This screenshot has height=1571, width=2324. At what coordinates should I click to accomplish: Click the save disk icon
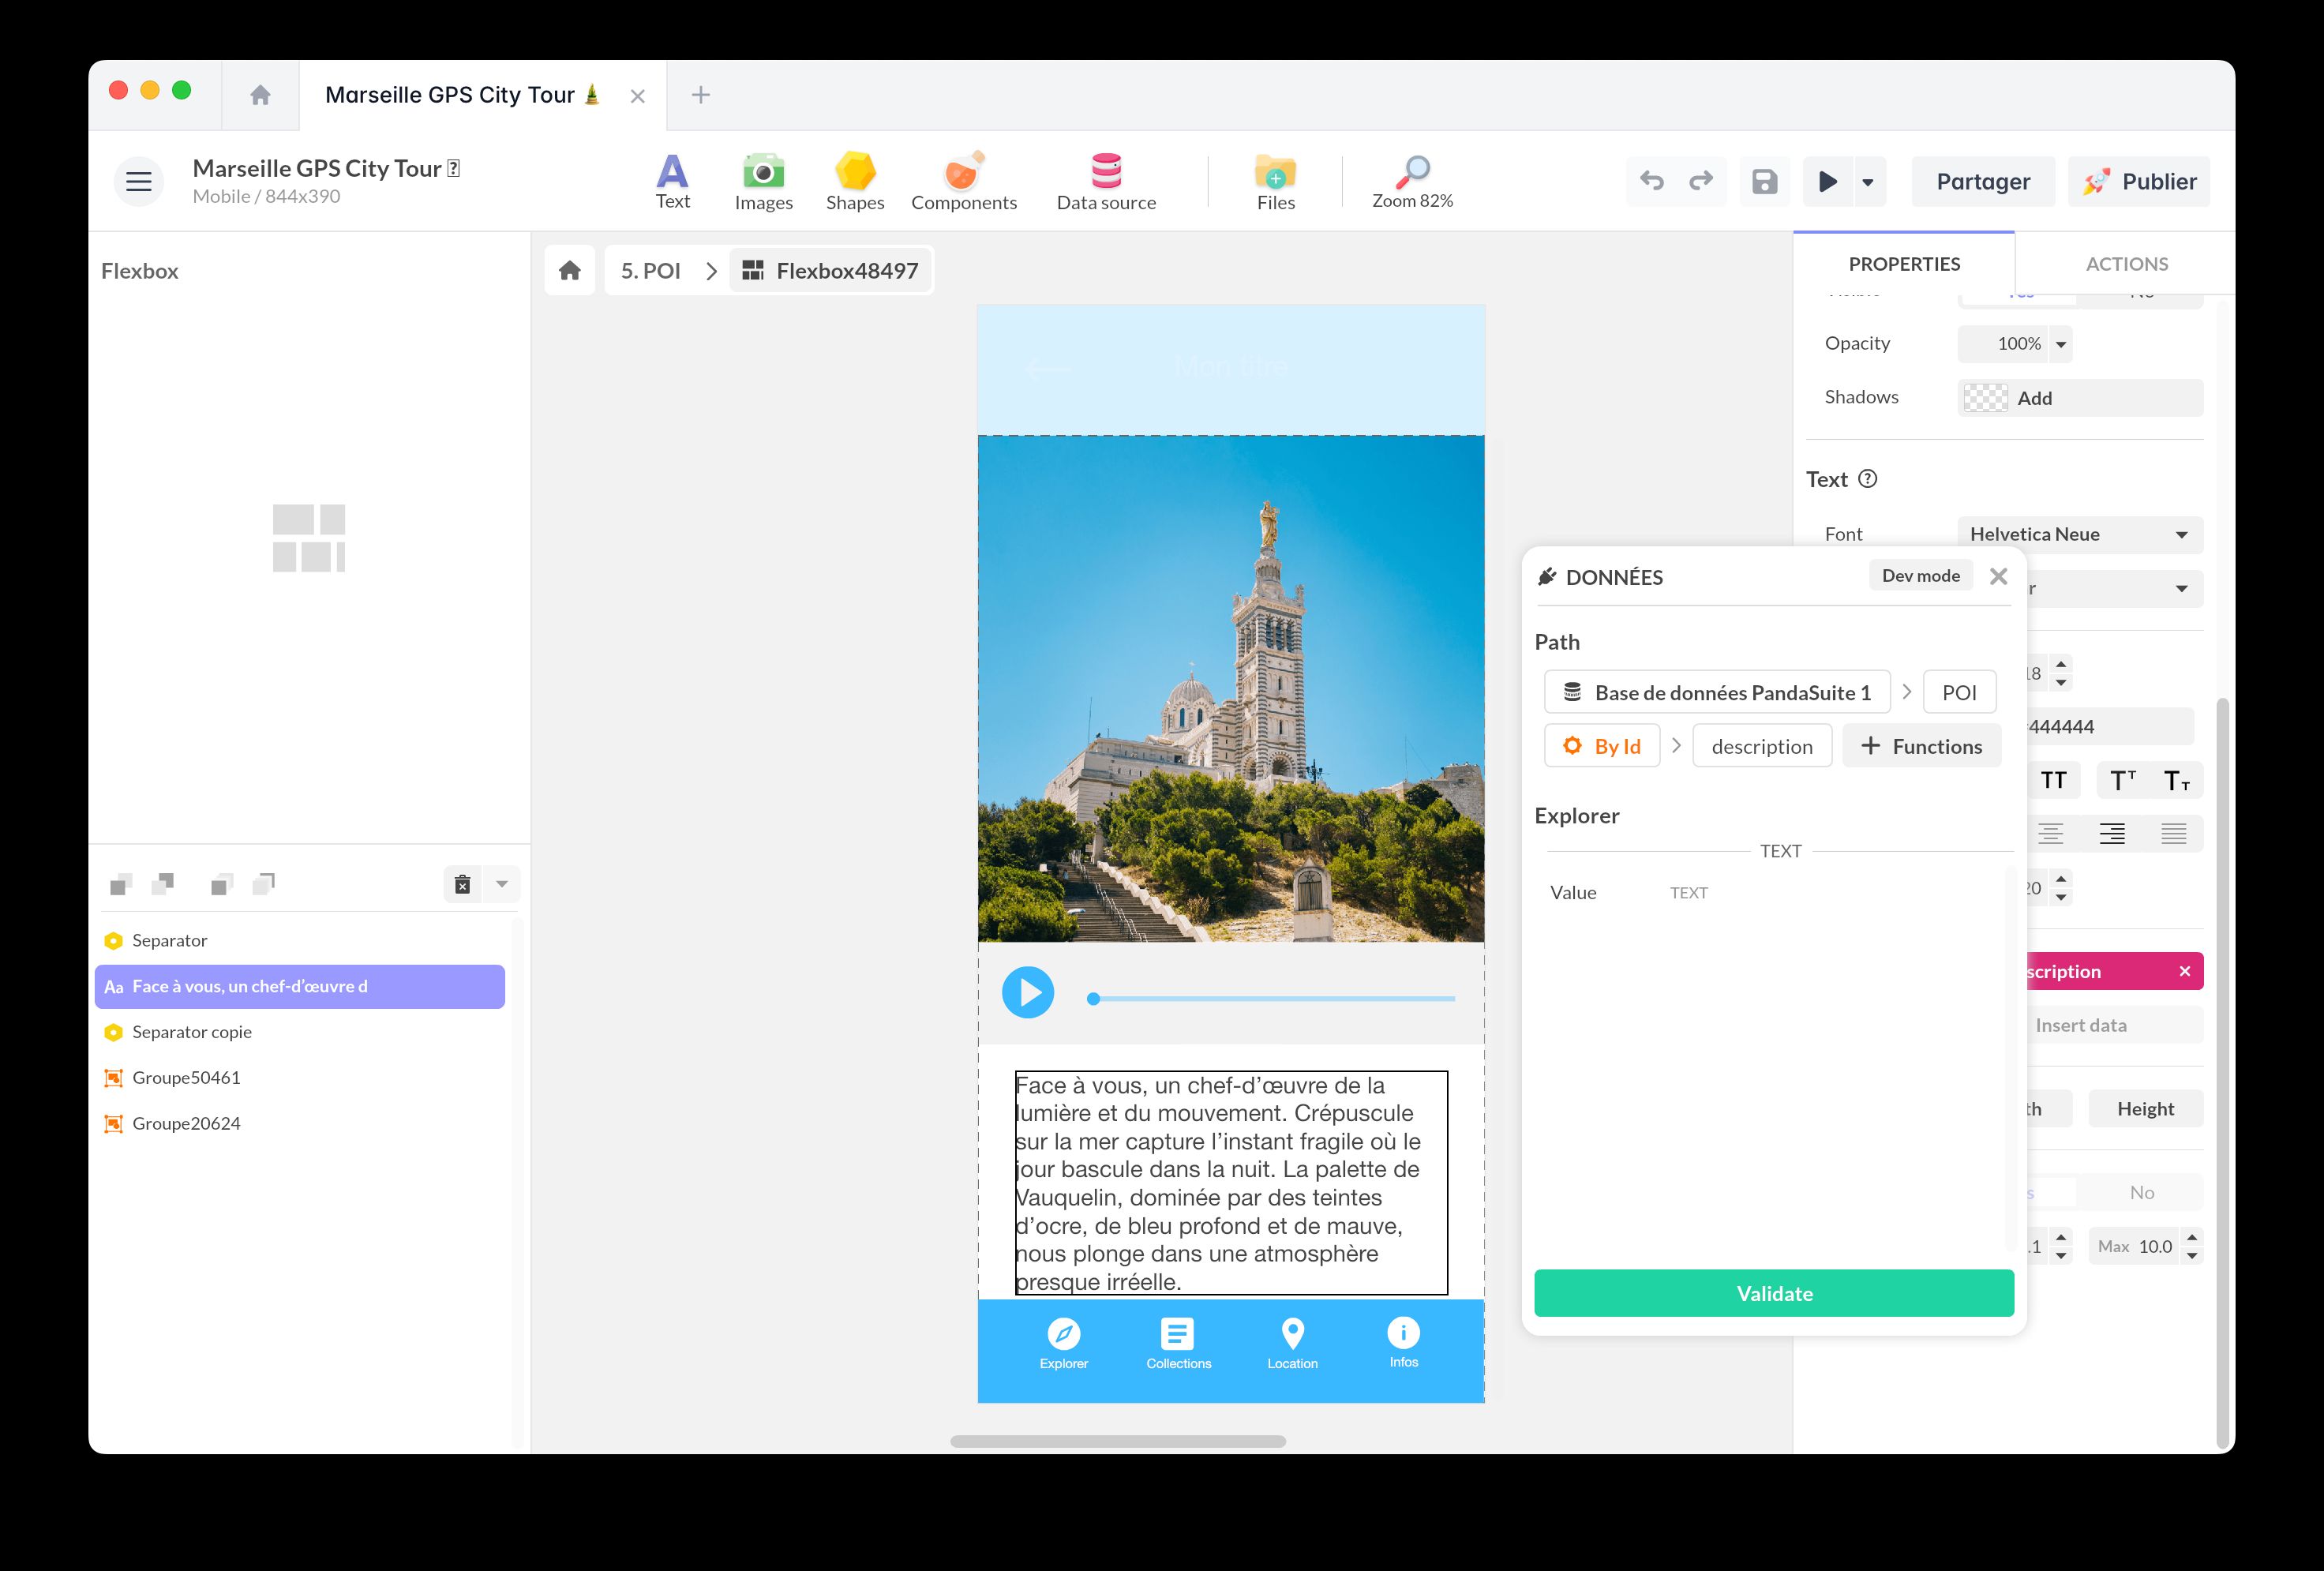point(1764,181)
